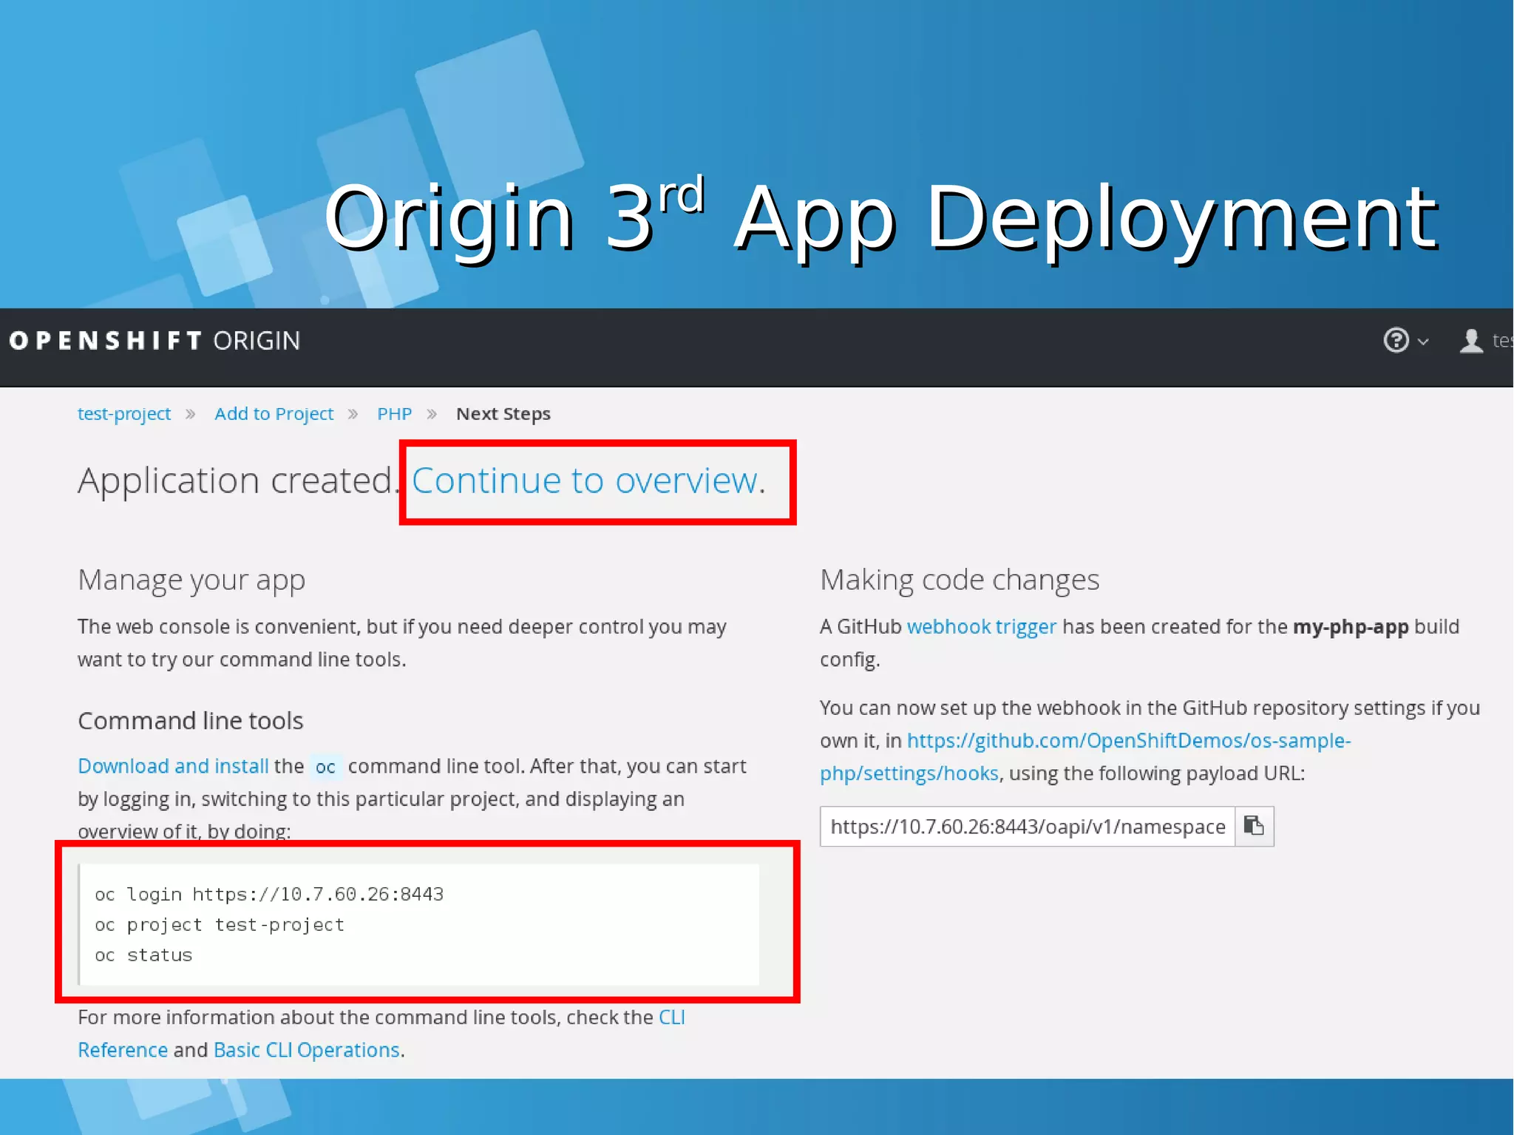Screen dimensions: 1514x1135
Task: Select the payload URL input field
Action: coord(1028,826)
